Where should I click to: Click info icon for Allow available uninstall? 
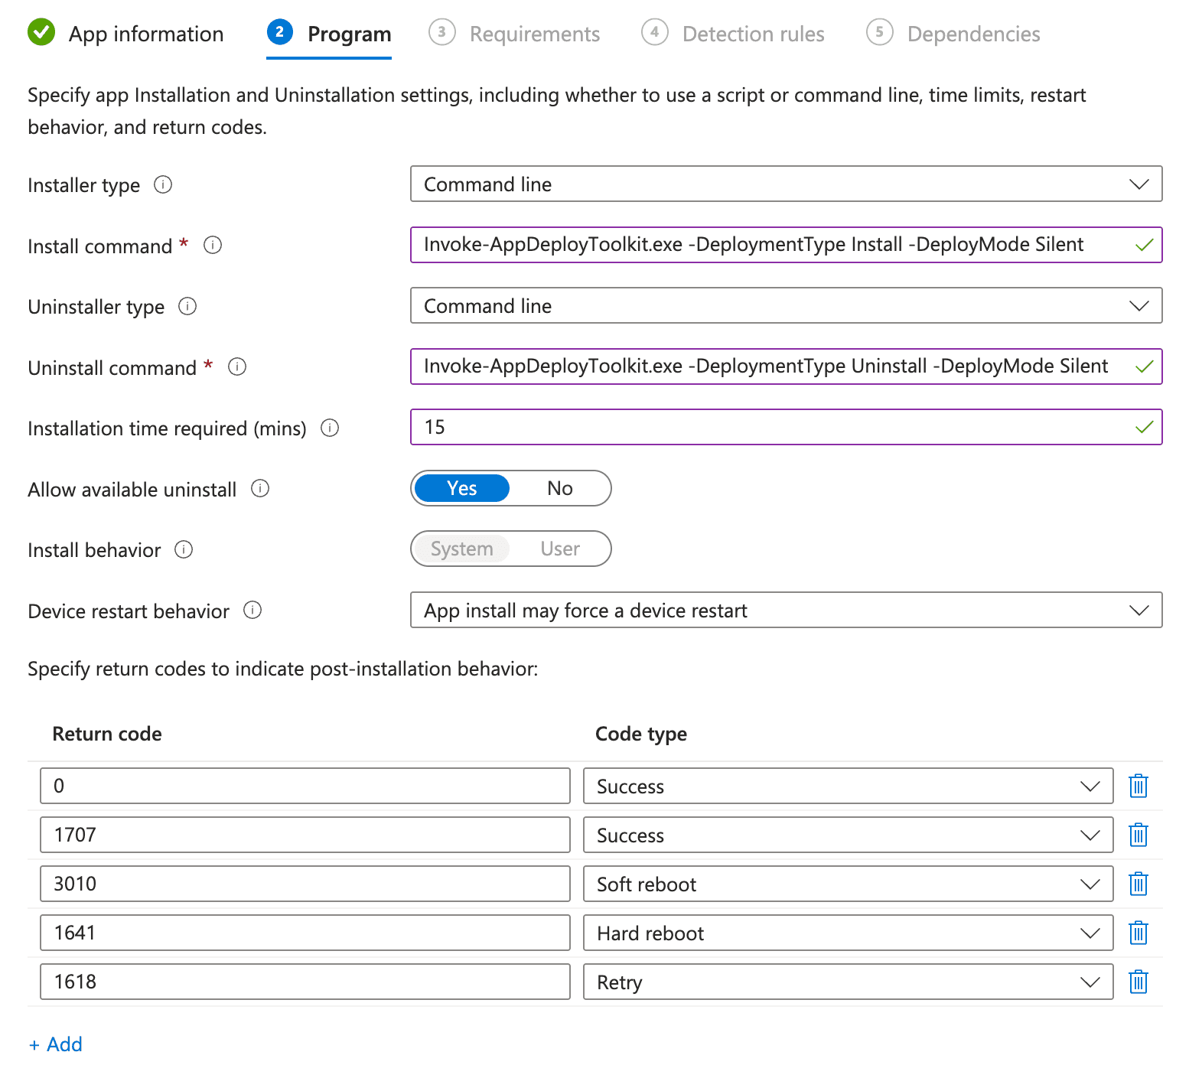pyautogui.click(x=260, y=488)
